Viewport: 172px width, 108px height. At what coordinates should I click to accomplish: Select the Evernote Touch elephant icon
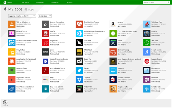[12, 71]
